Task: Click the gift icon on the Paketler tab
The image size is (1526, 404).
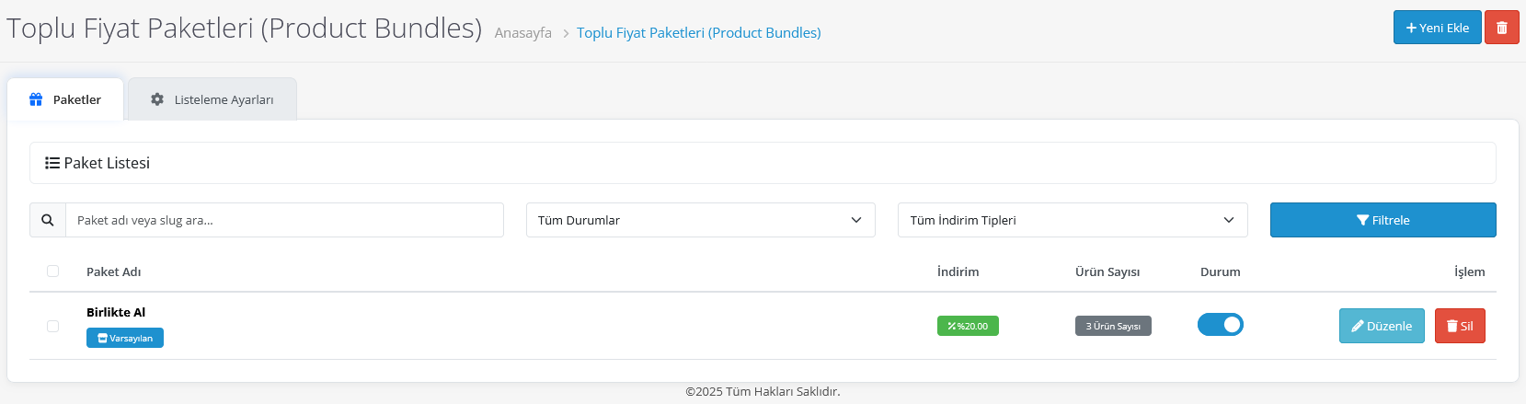Action: 36,99
